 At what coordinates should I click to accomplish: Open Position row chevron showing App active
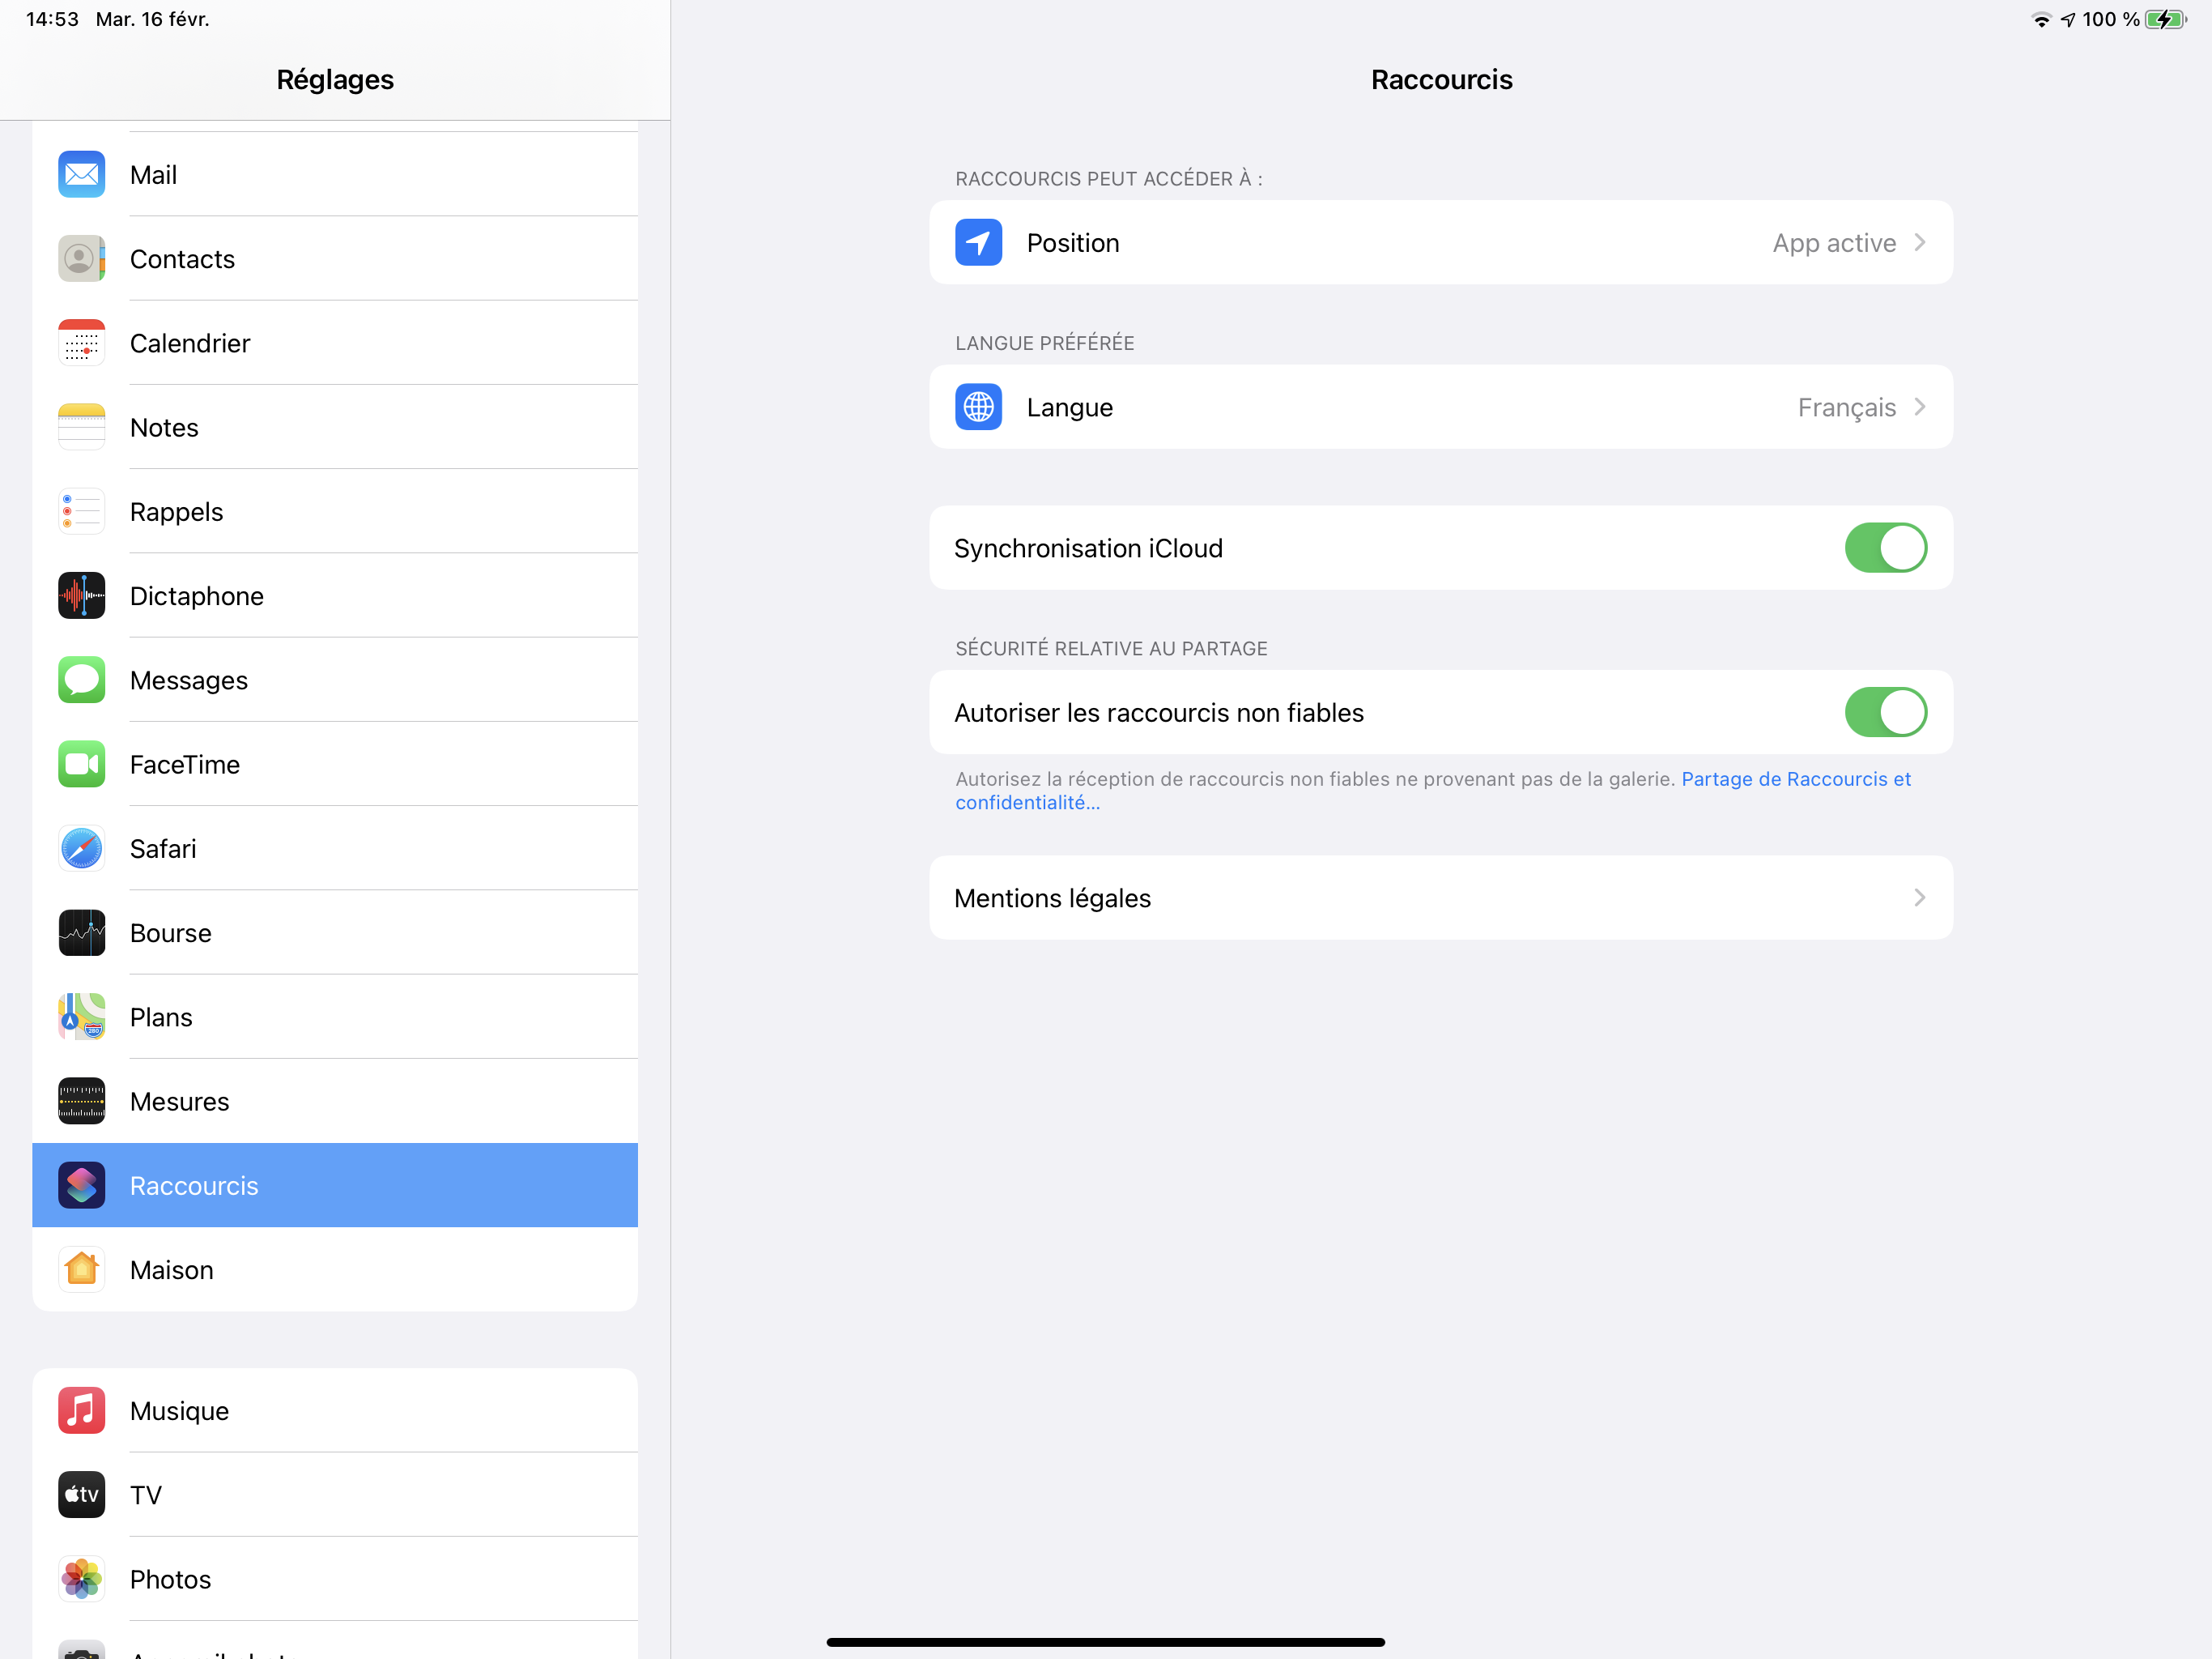pyautogui.click(x=1918, y=243)
